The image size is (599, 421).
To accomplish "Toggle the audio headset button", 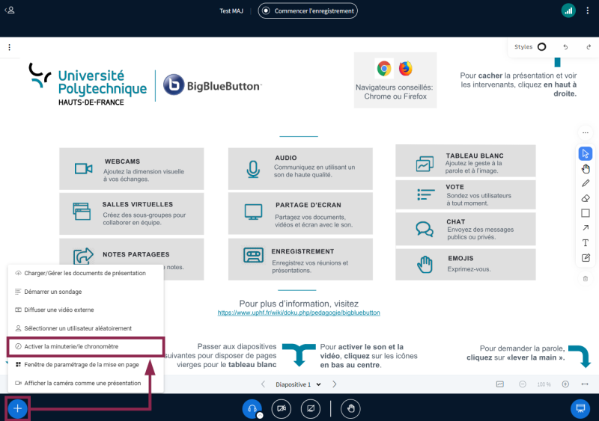I will click(x=252, y=409).
